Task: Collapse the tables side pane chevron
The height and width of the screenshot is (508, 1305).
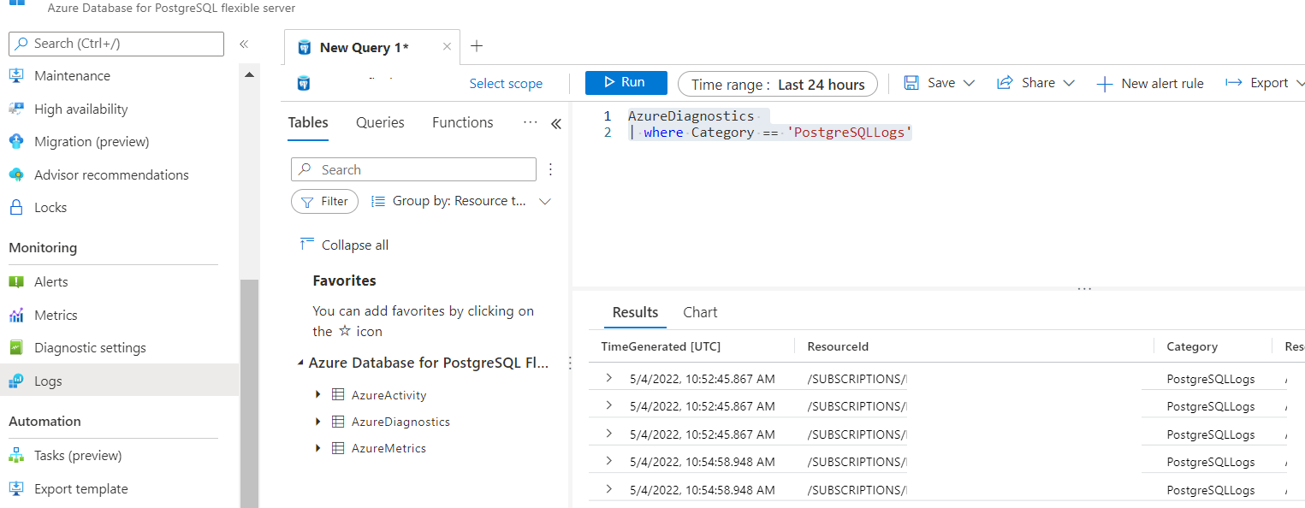Action: [555, 124]
